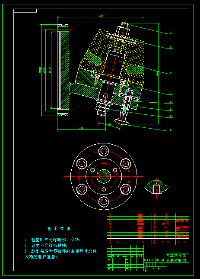Select row number 1 in parts table
The image size is (200, 279).
pos(110,237)
